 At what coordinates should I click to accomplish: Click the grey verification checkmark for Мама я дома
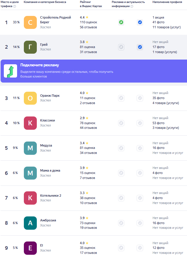[140, 173]
